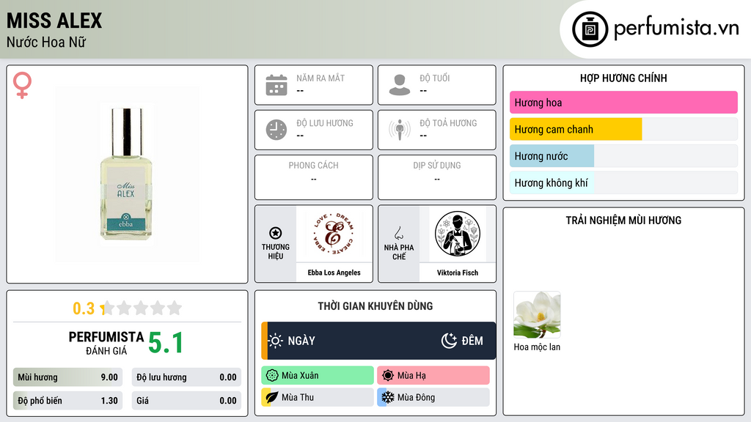Click the Miss Alex perfume bottle image
The image size is (751, 422).
(127, 174)
